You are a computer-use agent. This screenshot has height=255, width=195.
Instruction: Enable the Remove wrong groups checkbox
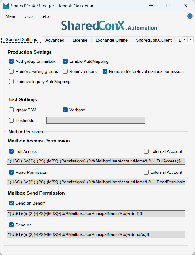click(x=11, y=71)
